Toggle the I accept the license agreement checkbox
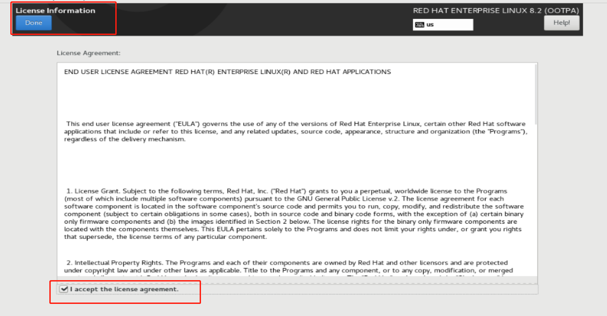This screenshot has height=316, width=607. pyautogui.click(x=64, y=289)
